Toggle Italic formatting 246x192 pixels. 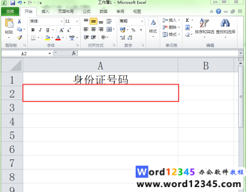tap(40, 30)
